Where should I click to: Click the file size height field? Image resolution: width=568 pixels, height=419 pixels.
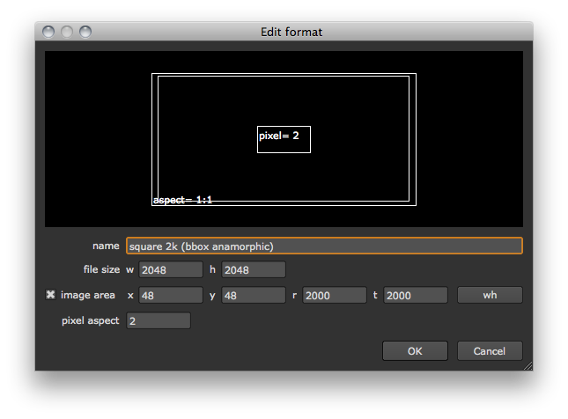[254, 269]
